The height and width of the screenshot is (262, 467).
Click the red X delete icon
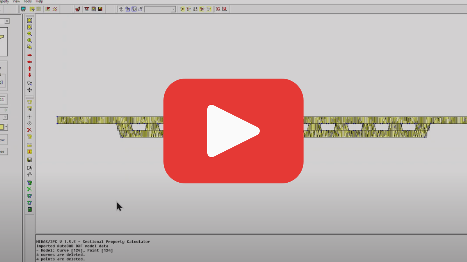coord(30,130)
